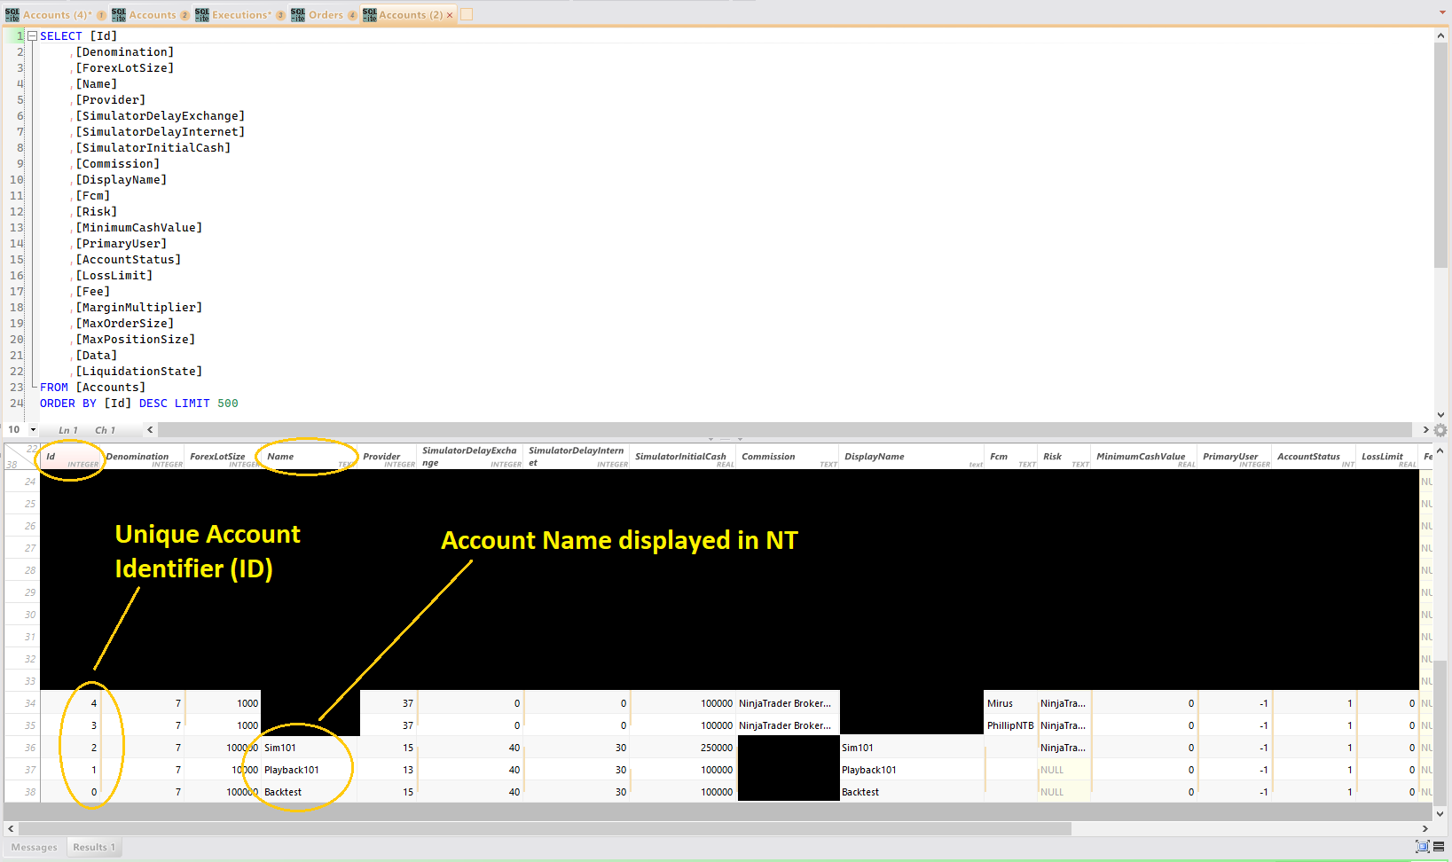The height and width of the screenshot is (862, 1452).
Task: Click the fit-to-window icon at bottom right
Action: 1423,847
